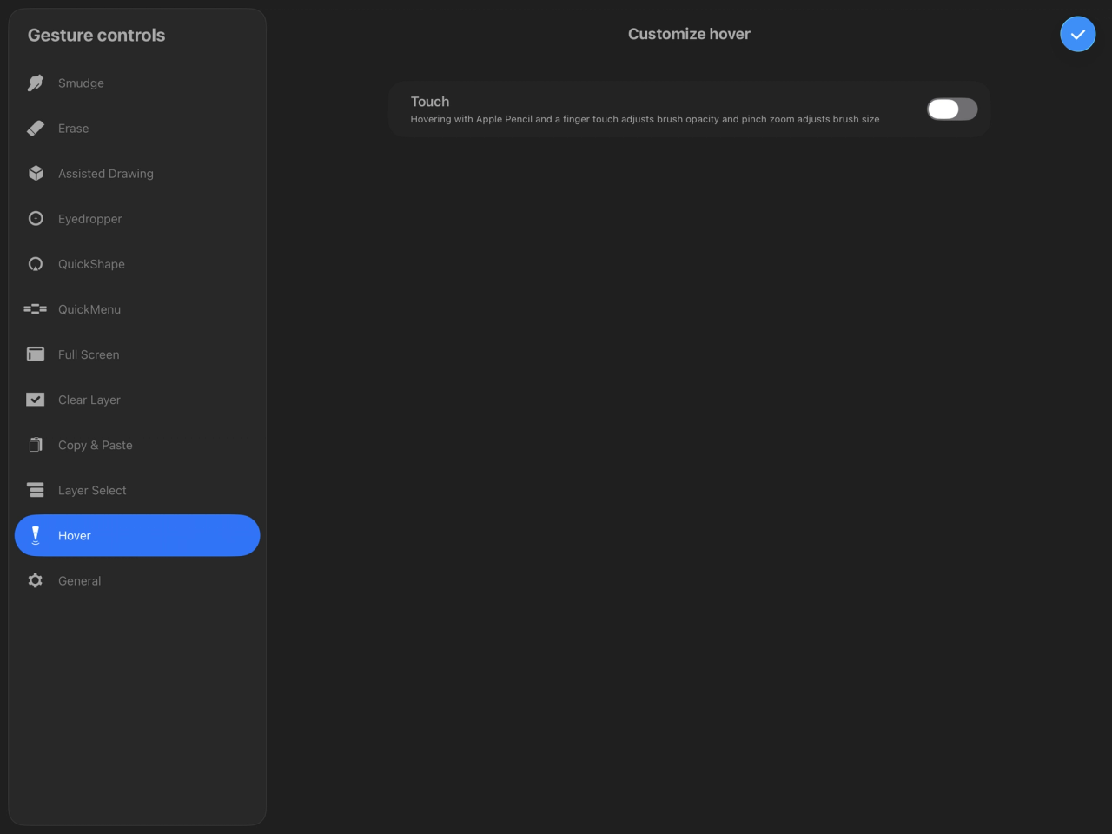
Task: Click the Full Screen icon
Action: pos(36,354)
